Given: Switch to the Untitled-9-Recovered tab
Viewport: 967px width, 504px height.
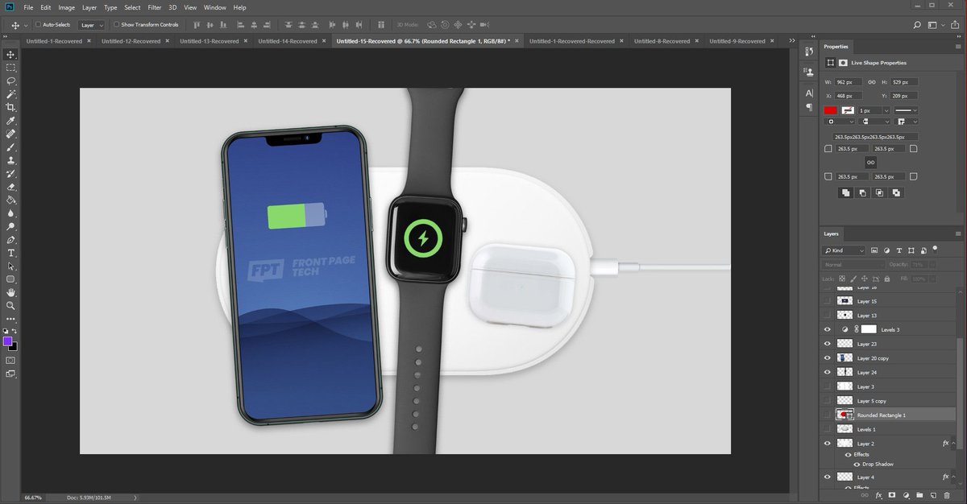Looking at the screenshot, I should pyautogui.click(x=737, y=40).
